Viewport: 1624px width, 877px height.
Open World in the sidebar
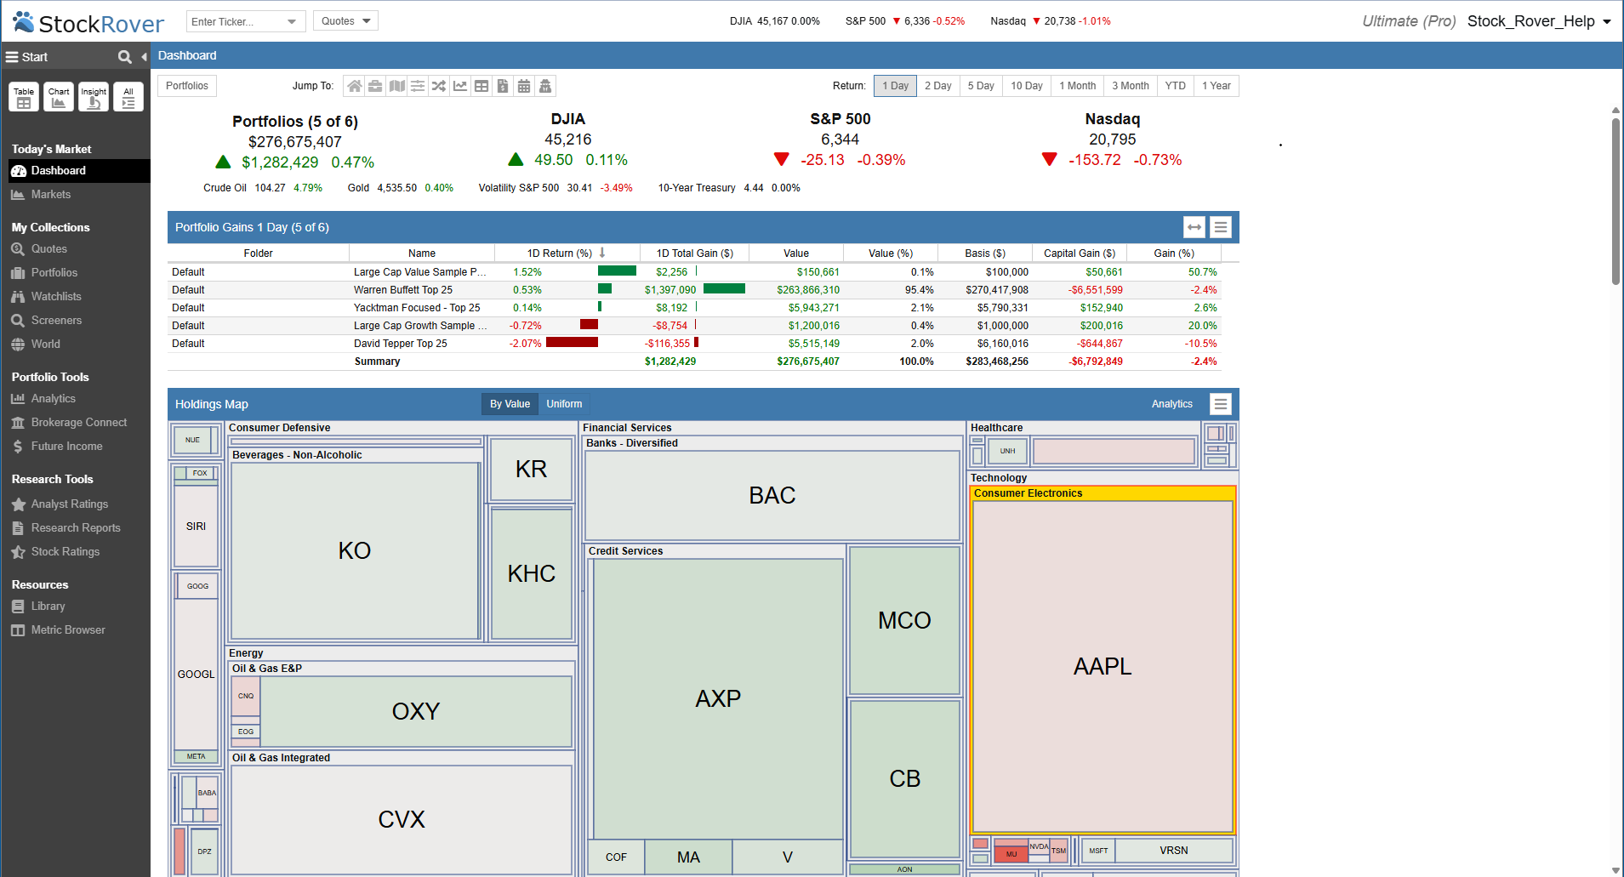coord(45,345)
